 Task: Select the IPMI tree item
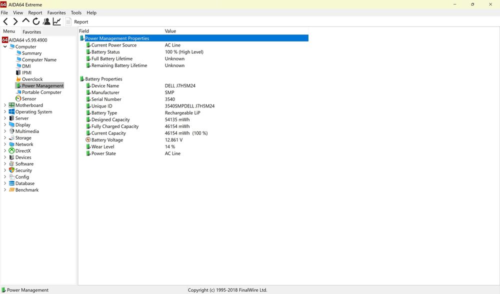(27, 72)
